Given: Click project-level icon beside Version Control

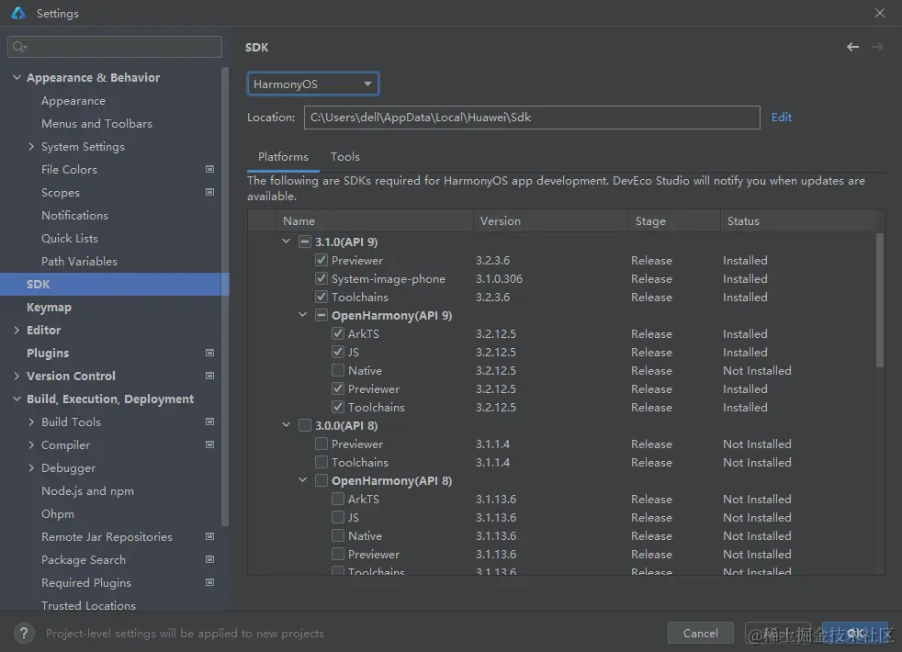Looking at the screenshot, I should point(209,377).
